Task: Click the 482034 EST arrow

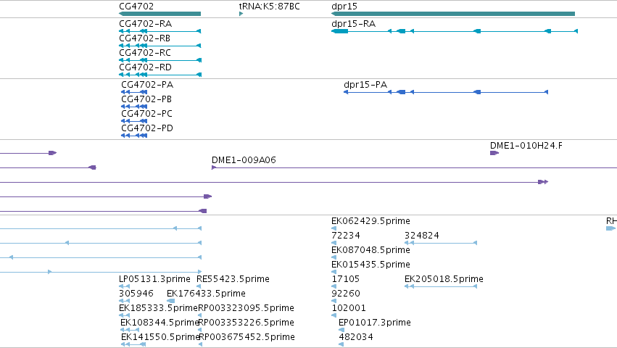Action: pos(341,345)
